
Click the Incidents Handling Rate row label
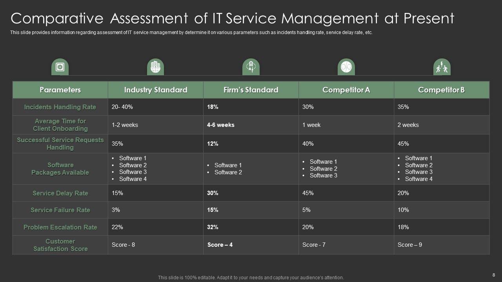tap(60, 107)
